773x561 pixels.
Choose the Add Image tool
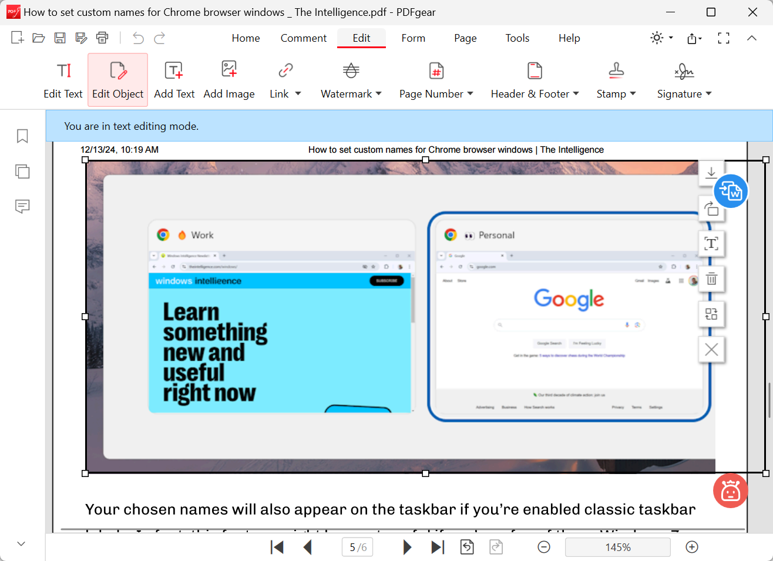[229, 80]
